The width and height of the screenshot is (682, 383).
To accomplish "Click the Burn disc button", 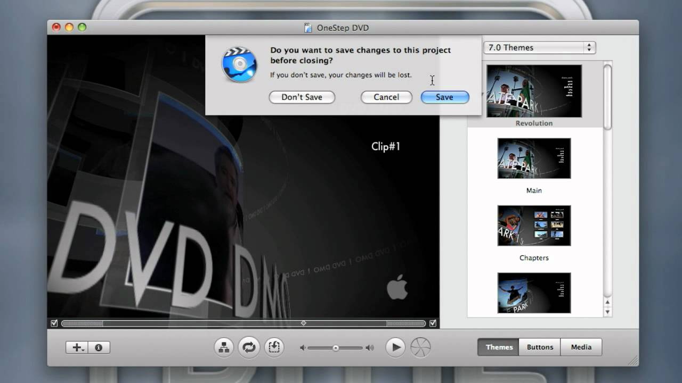I will tap(420, 347).
